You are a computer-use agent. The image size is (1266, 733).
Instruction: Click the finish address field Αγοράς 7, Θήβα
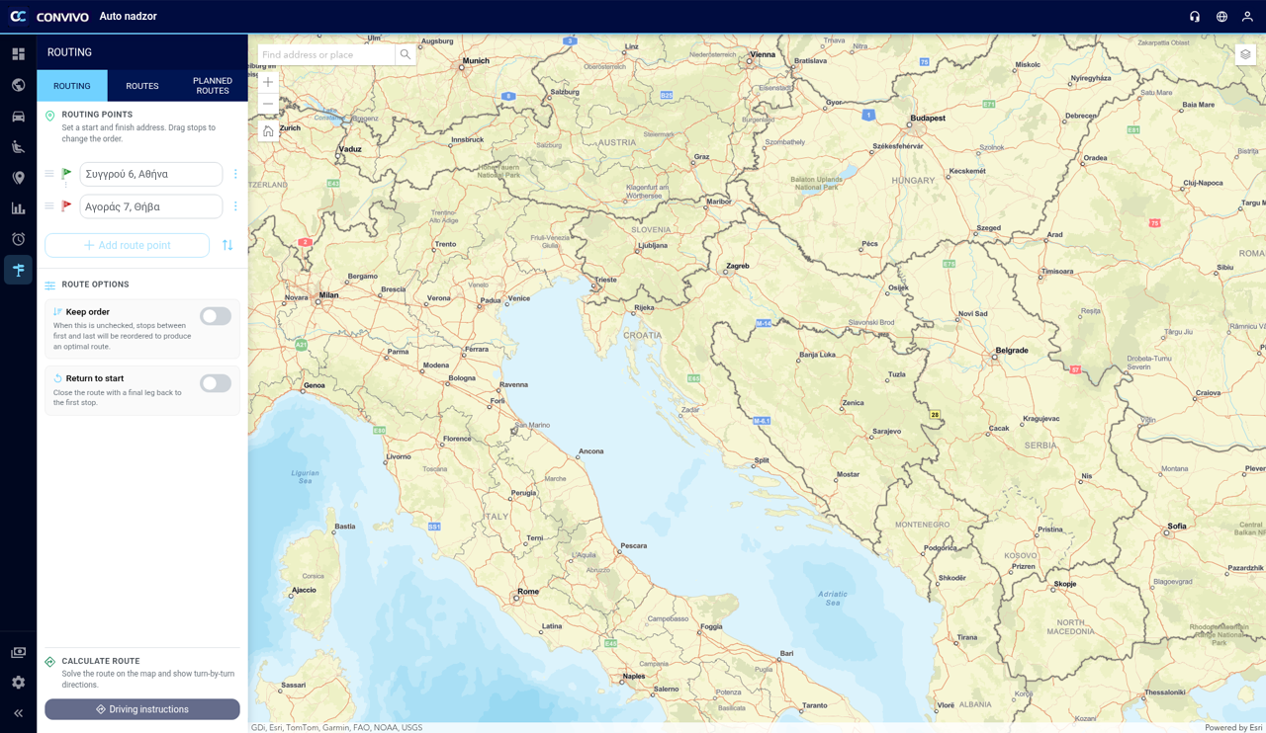tap(151, 206)
